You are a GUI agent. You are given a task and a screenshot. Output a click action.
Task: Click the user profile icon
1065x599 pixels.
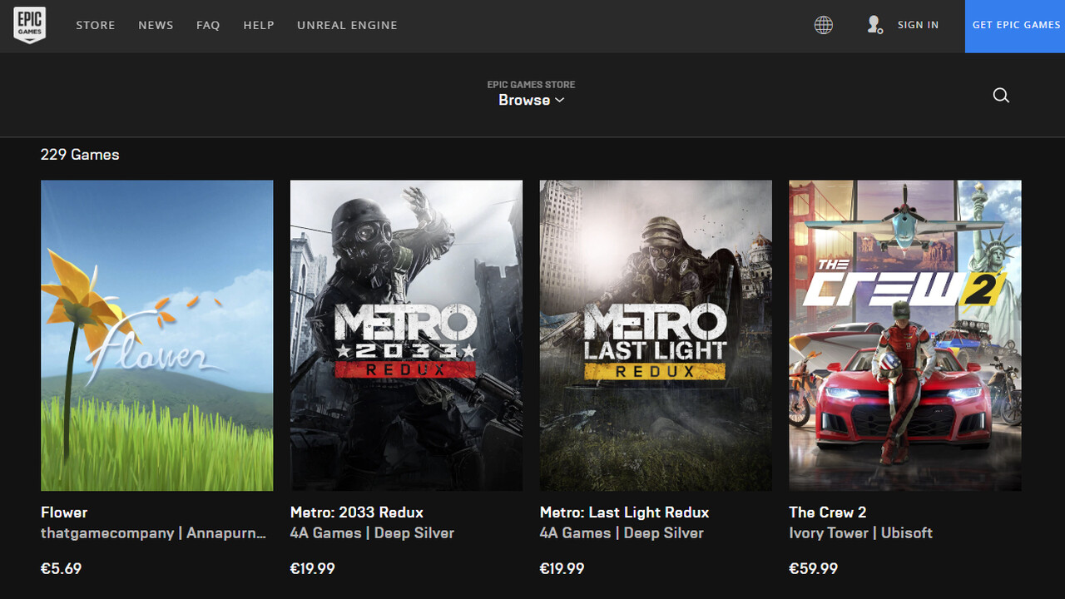click(874, 25)
